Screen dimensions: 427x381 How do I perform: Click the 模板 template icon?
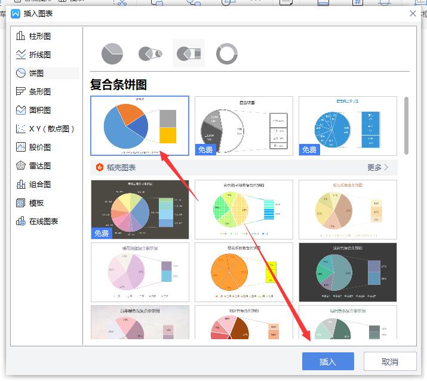coord(21,202)
